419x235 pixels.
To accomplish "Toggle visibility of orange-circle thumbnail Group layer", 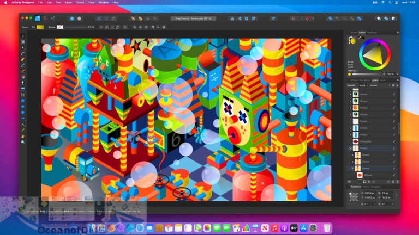I will pos(394,108).
